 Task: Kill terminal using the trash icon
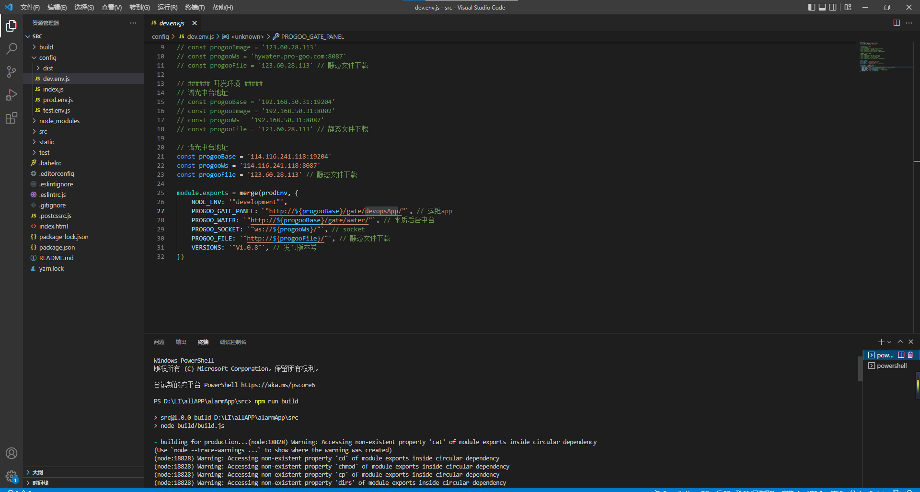(x=910, y=355)
